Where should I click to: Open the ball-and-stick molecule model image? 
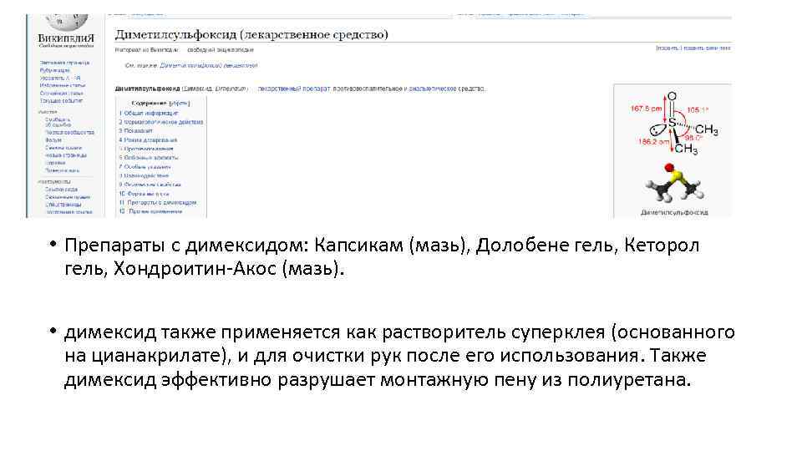[x=673, y=183]
